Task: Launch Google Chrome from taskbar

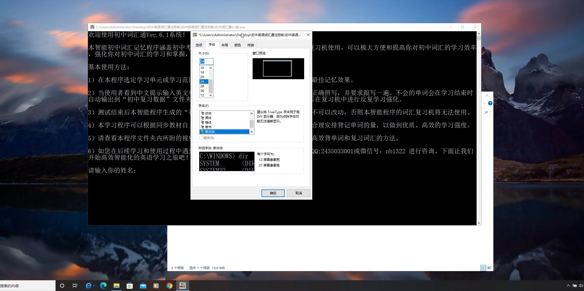Action: (169, 286)
